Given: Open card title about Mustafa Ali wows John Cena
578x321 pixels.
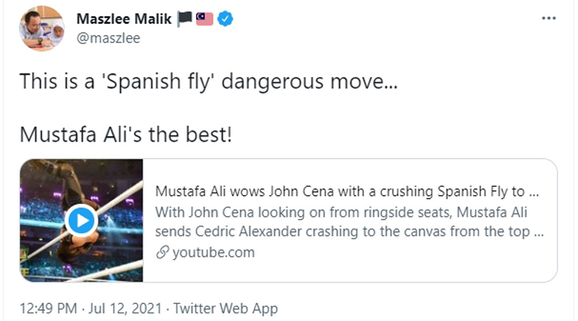Looking at the screenshot, I should click(347, 192).
